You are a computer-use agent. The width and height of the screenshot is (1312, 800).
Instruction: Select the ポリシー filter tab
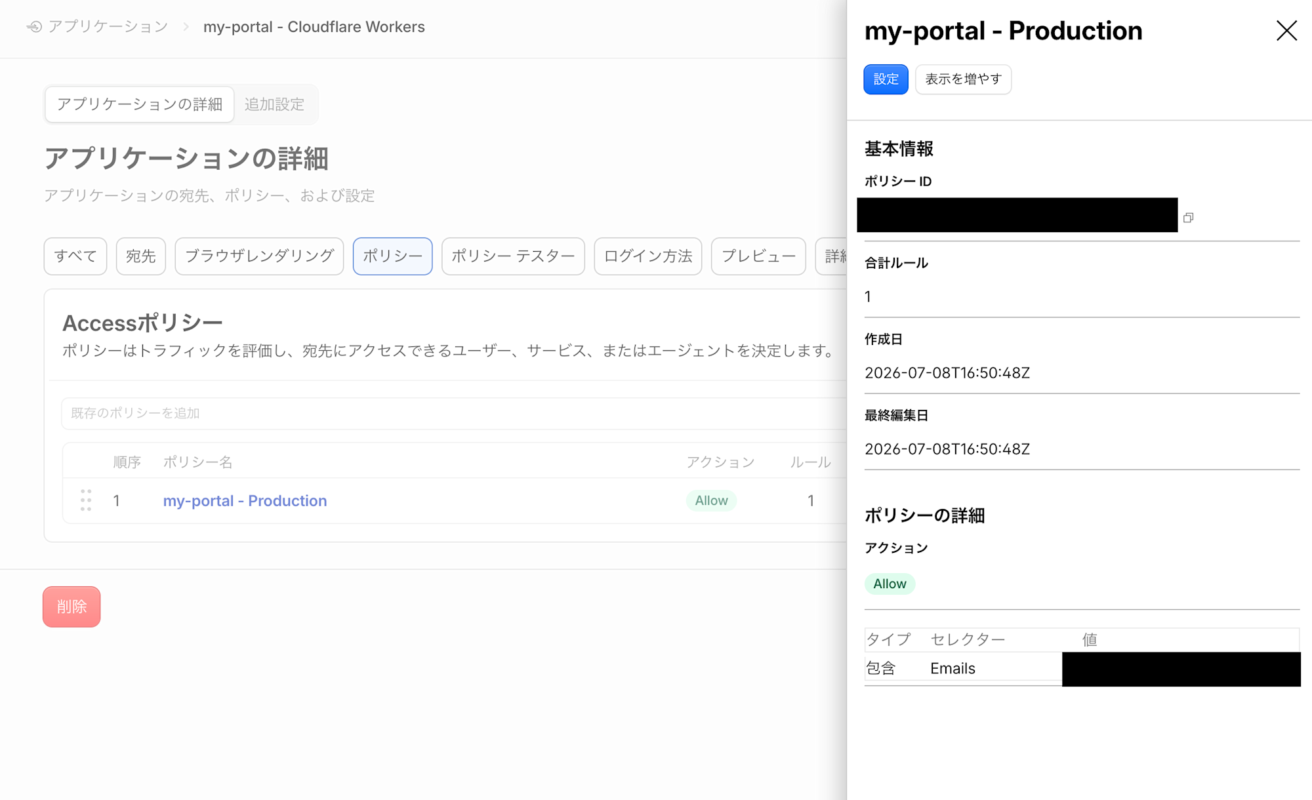(392, 256)
